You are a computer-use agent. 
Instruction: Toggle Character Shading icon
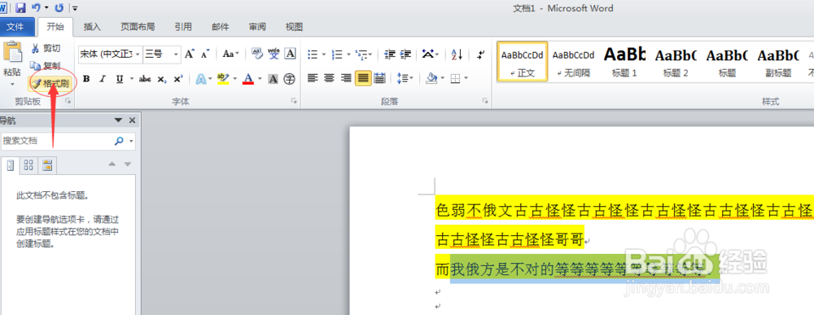point(273,79)
